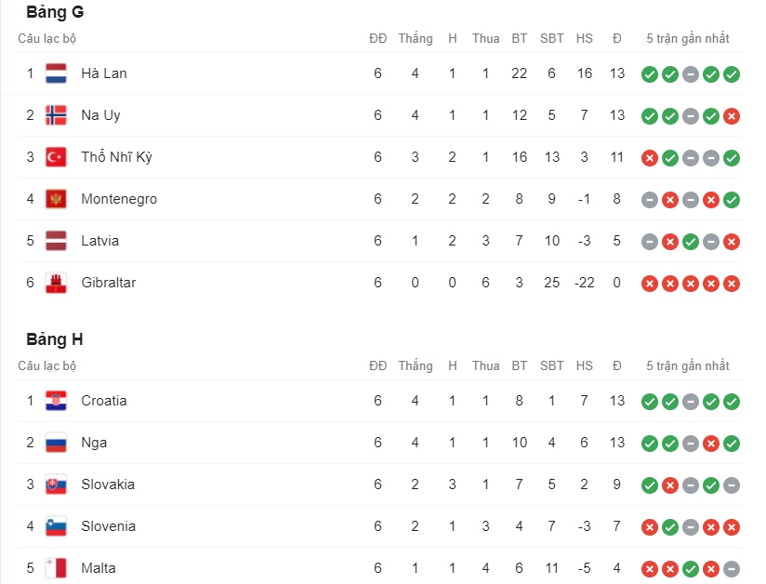This screenshot has height=584, width=766.
Task: Click Hà Lan's gray draw result icon
Action: click(x=691, y=74)
